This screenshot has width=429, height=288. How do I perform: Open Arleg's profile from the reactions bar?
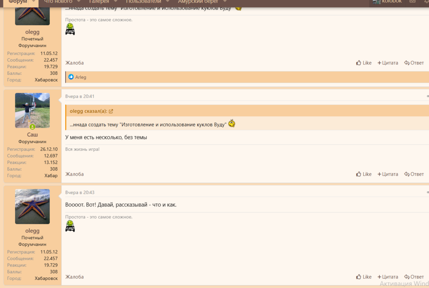click(x=81, y=77)
